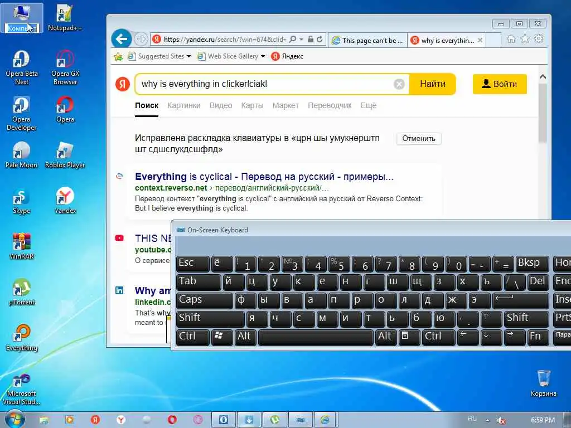Select the Yandex browser desktop icon
This screenshot has height=428, width=571.
tap(65, 201)
